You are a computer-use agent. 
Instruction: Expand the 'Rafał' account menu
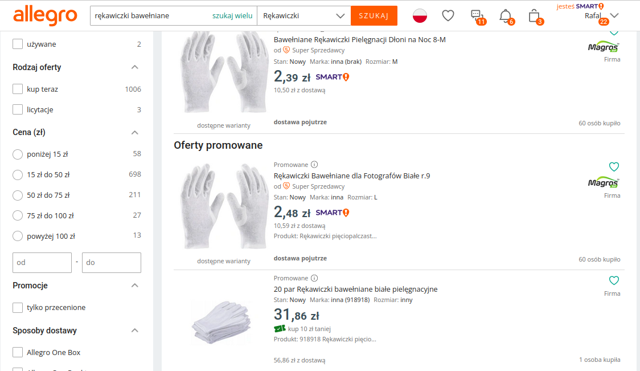click(x=614, y=16)
